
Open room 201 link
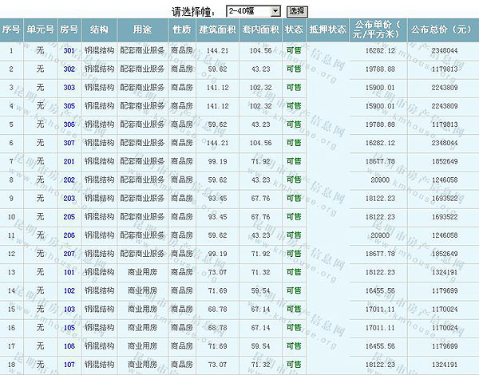(x=69, y=160)
